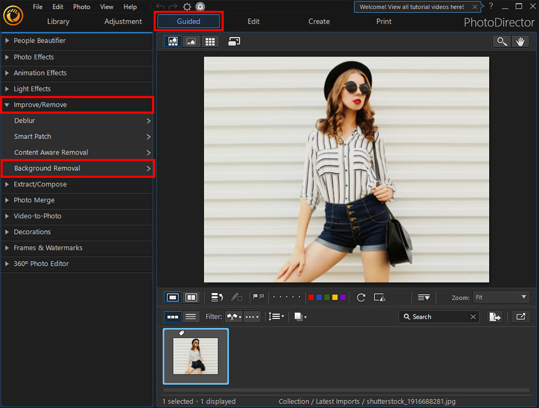The width and height of the screenshot is (539, 408).
Task: Click the secondary monitor display icon
Action: coord(234,42)
